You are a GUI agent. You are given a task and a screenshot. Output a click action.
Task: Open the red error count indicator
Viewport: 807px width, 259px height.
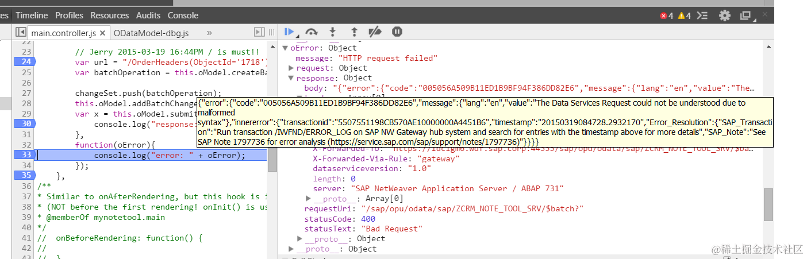pyautogui.click(x=667, y=16)
